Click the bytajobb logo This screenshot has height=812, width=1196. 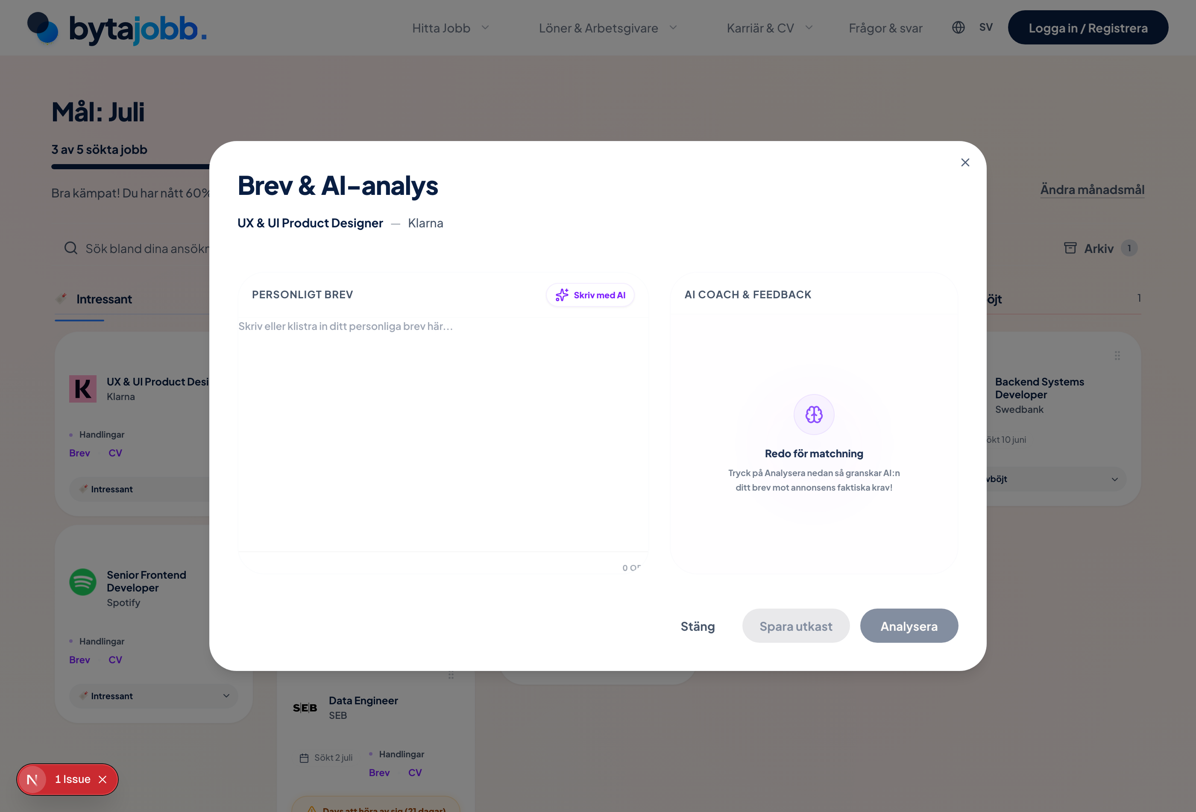(117, 28)
